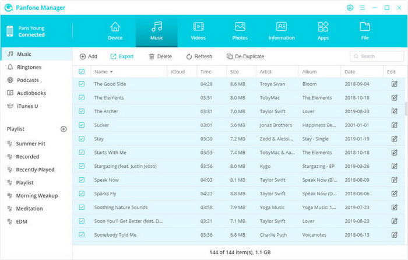
Task: Edit The Good Side song info
Action: [395, 84]
